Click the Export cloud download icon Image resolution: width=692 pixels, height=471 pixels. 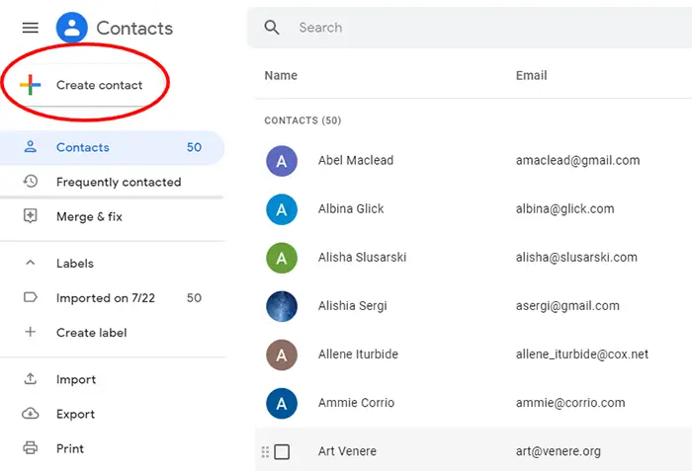(x=31, y=414)
